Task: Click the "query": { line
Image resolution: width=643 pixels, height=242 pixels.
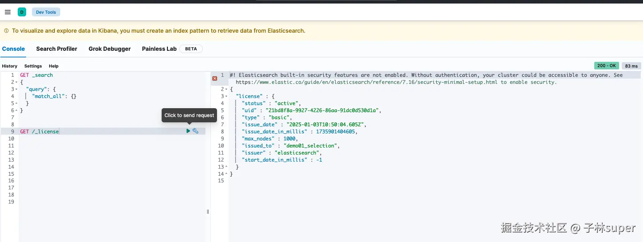Action: (x=41, y=89)
